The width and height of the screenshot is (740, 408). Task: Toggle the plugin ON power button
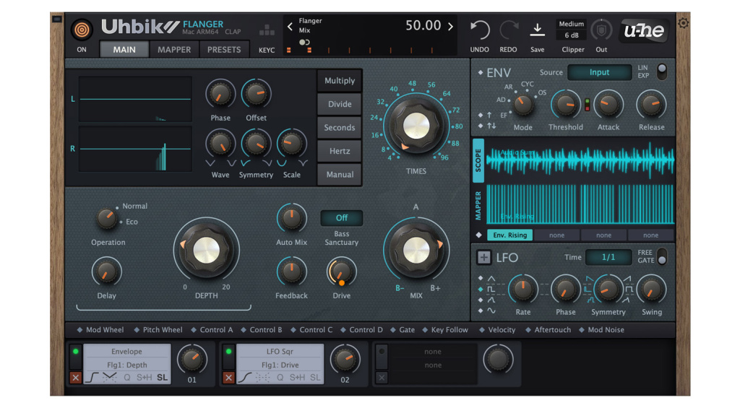(x=82, y=30)
